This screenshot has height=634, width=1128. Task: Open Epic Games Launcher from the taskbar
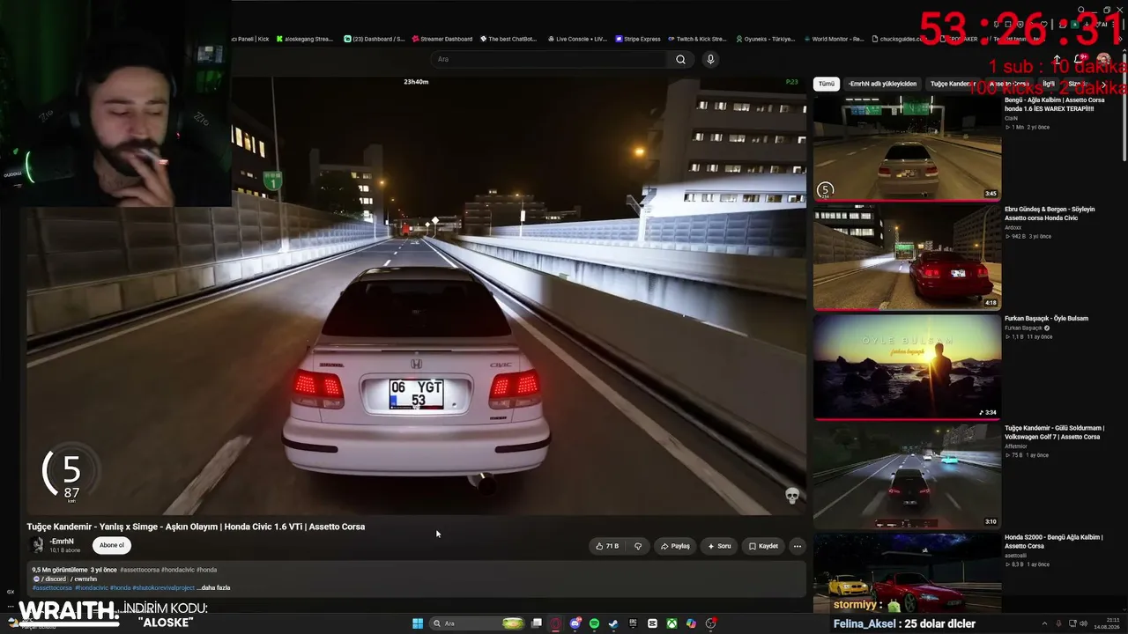click(633, 623)
